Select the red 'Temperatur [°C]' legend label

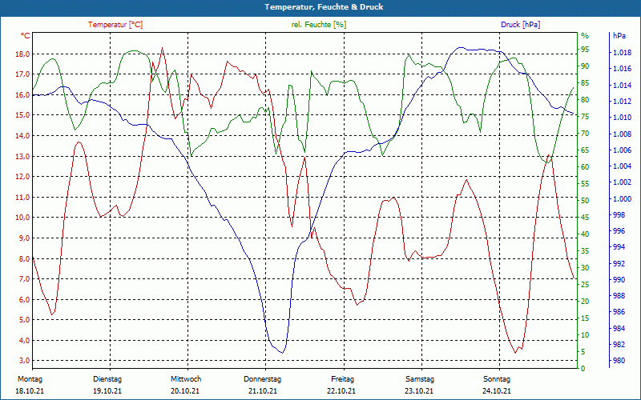(115, 25)
